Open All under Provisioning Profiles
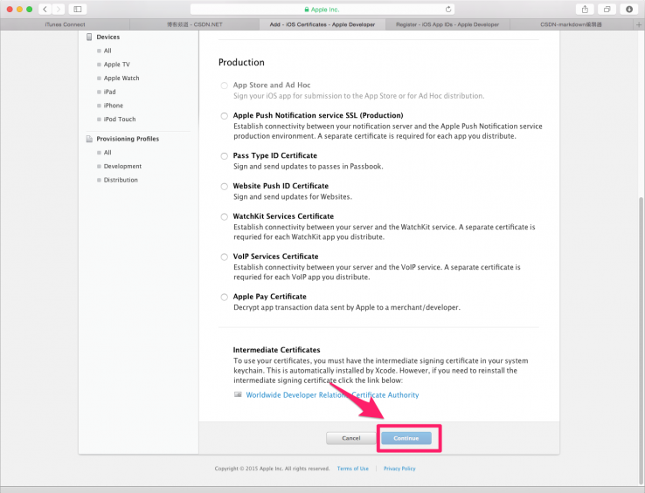The height and width of the screenshot is (493, 645). [x=107, y=153]
